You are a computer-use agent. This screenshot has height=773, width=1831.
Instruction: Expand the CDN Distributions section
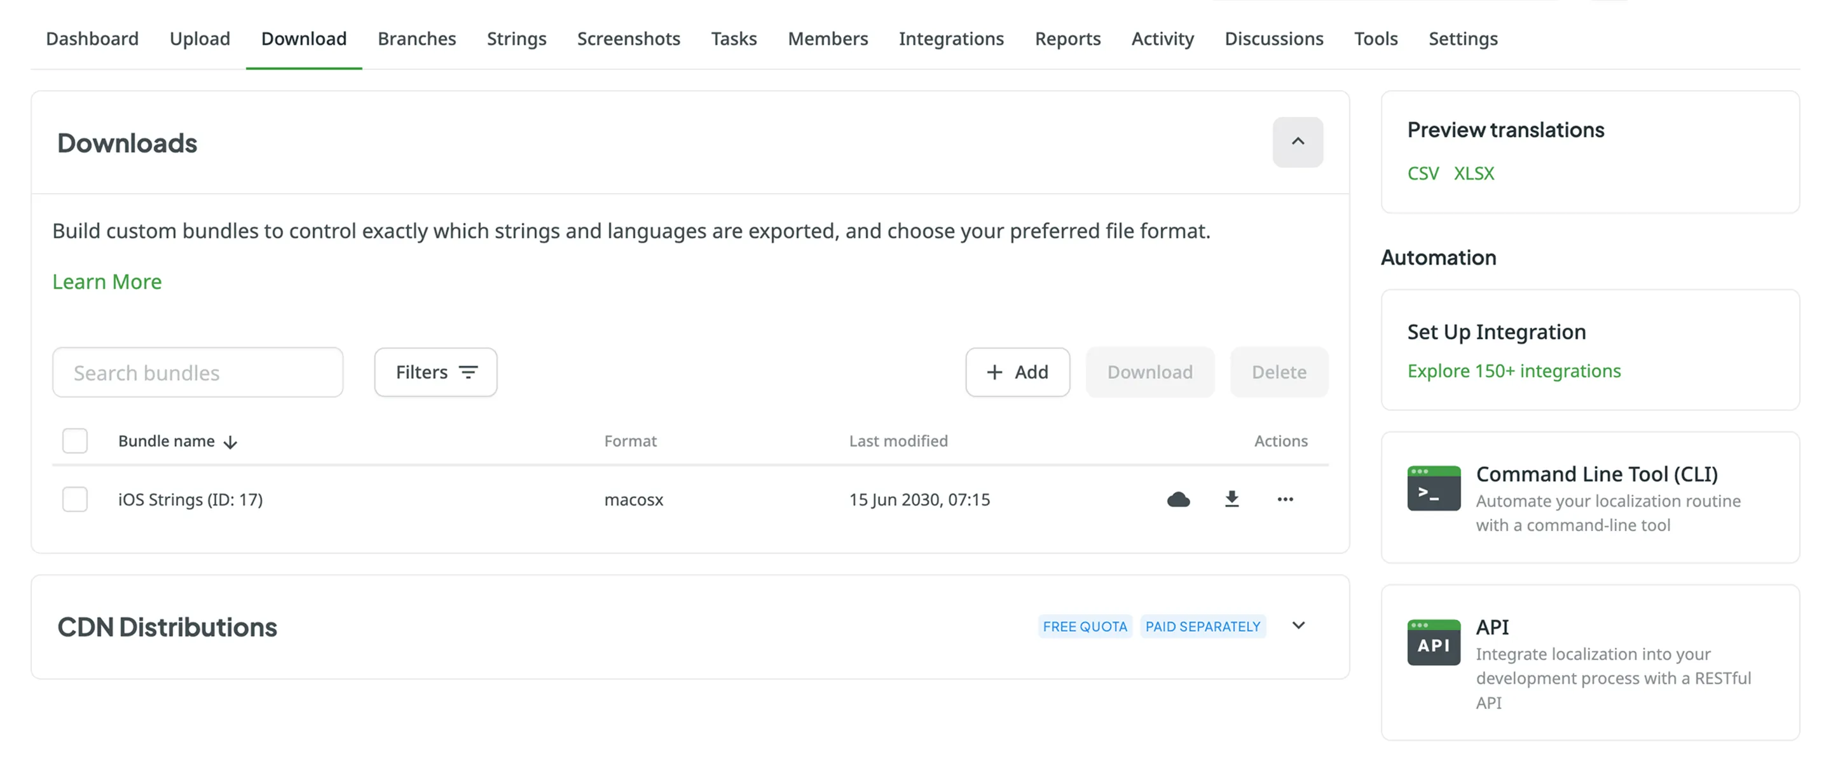(1298, 626)
